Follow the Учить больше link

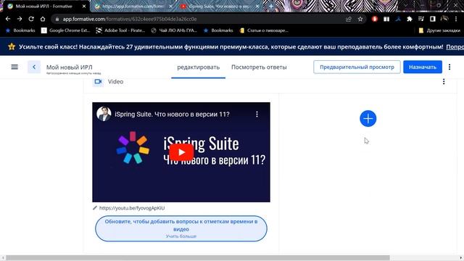(x=181, y=236)
